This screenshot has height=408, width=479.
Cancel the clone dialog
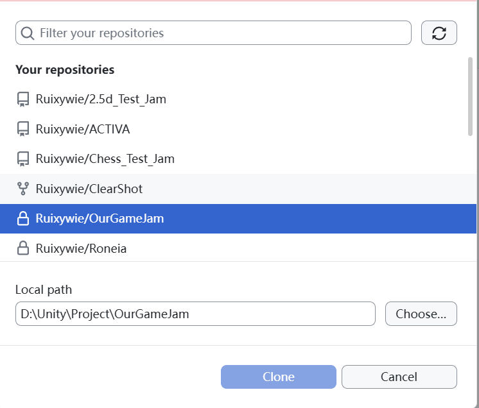pos(399,377)
